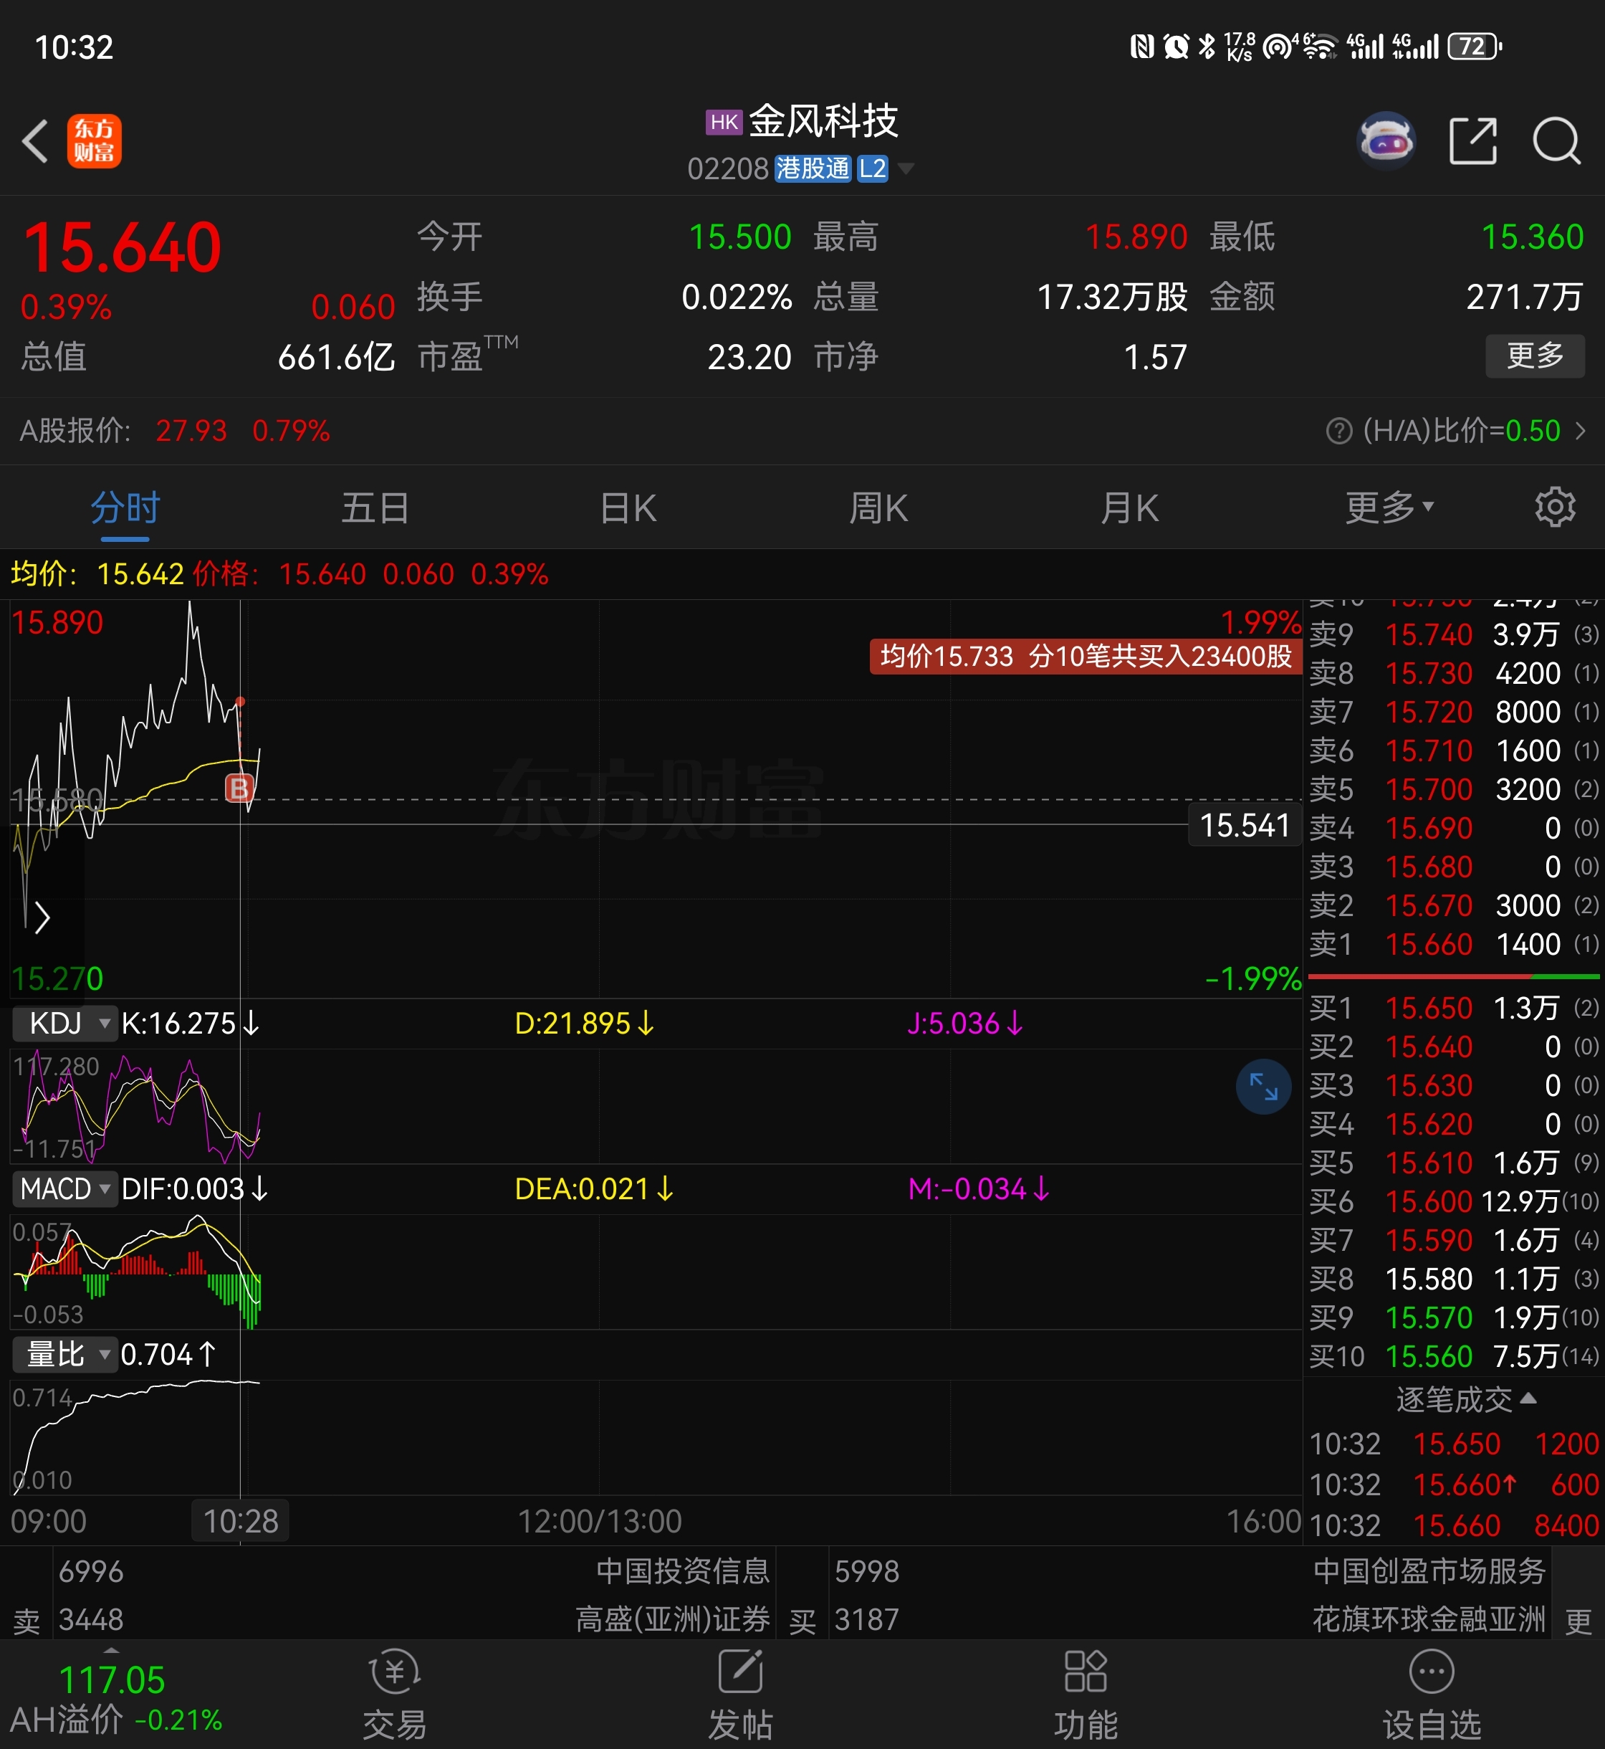Tap the 更多 quote details button
1605x1749 pixels.
pyautogui.click(x=1535, y=356)
